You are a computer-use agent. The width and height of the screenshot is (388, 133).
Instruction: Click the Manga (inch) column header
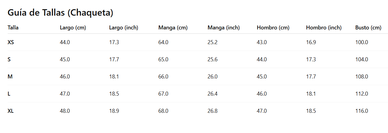coord(223,28)
